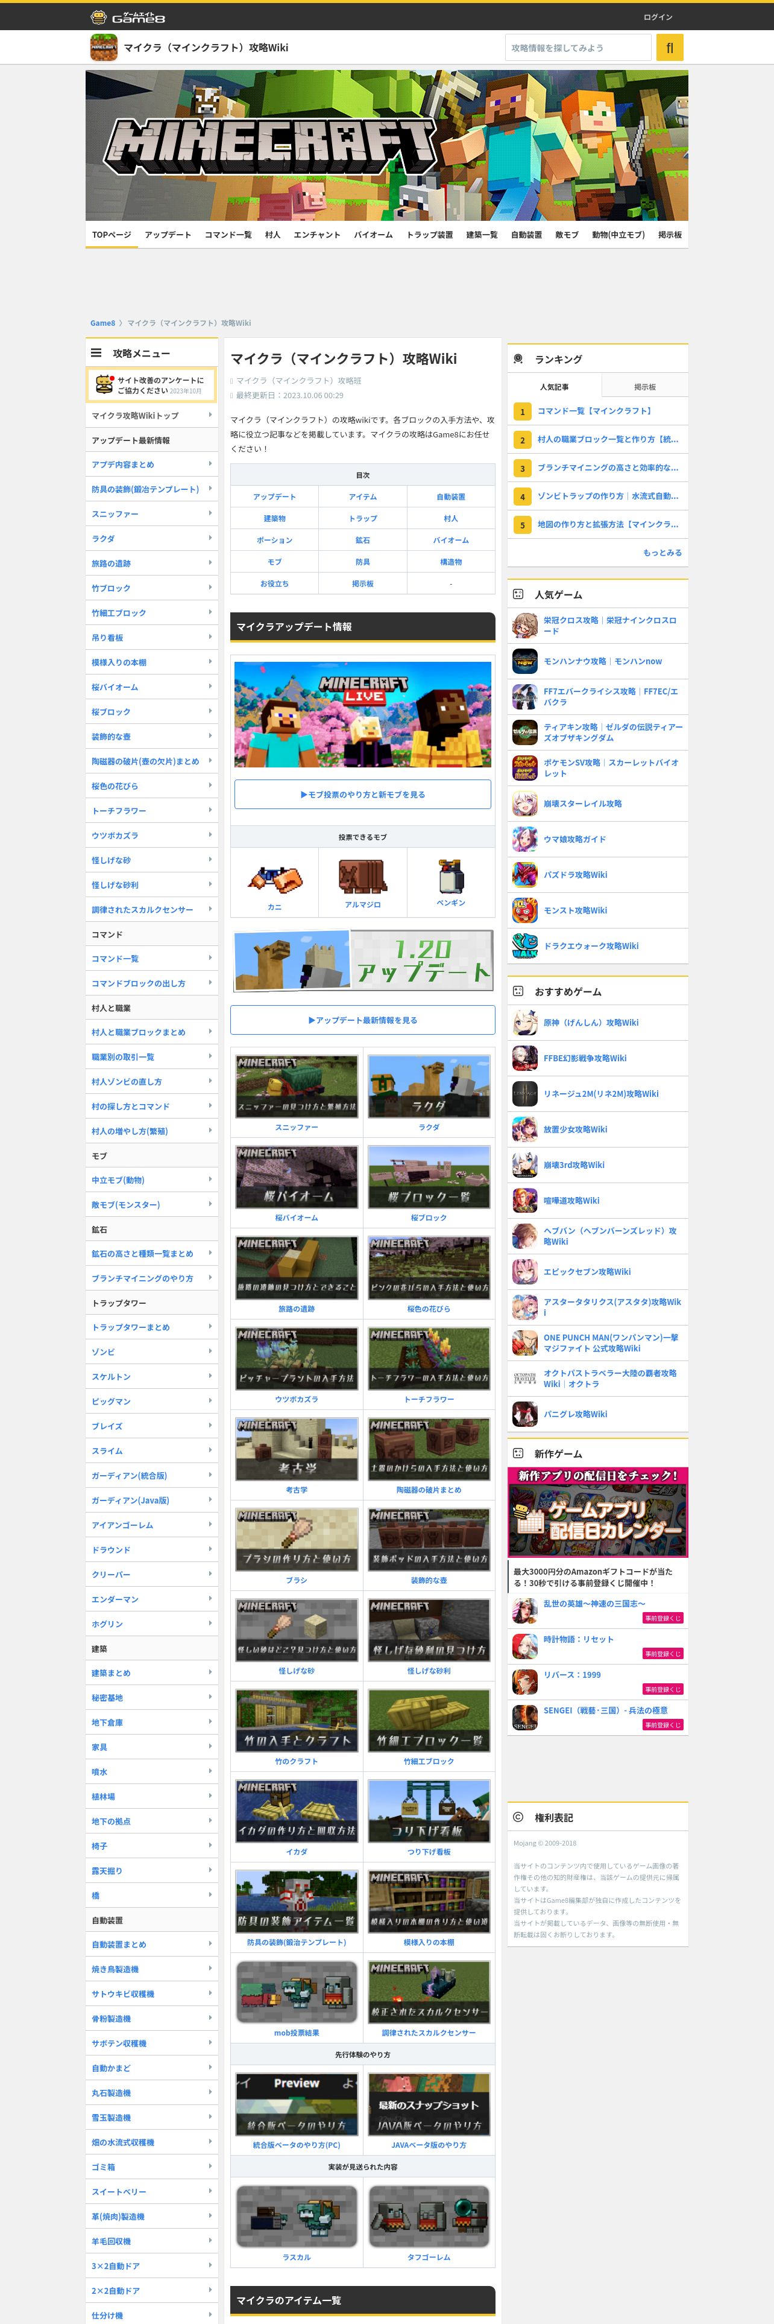774x2324 pixels.
Task: Open モンハンナウ攻略 game icon
Action: [x=524, y=661]
